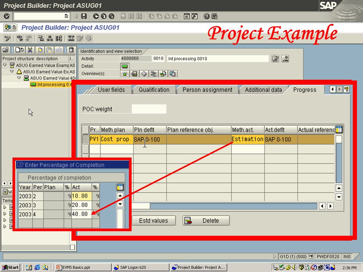Collapse the command field with left triangle
363x272 pixels.
(x=76, y=16)
